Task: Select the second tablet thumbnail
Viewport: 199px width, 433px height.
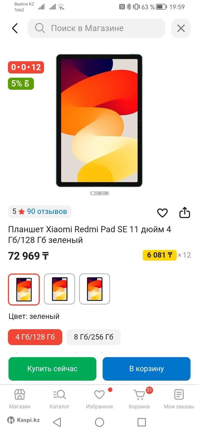Action: 59,289
